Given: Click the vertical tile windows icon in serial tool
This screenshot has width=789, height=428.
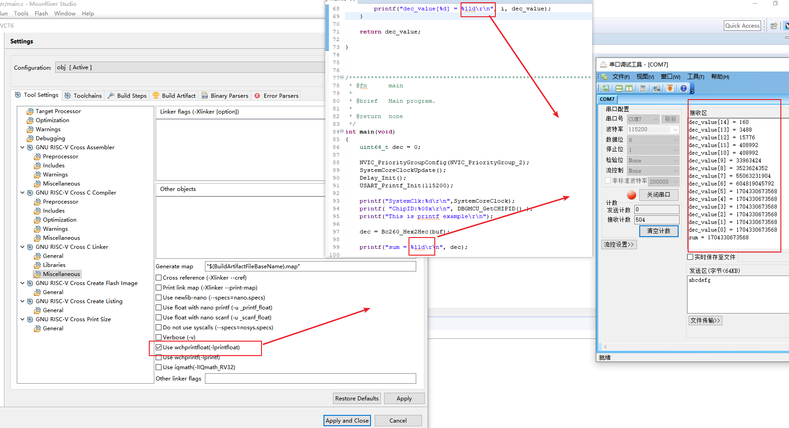Looking at the screenshot, I should [x=629, y=88].
